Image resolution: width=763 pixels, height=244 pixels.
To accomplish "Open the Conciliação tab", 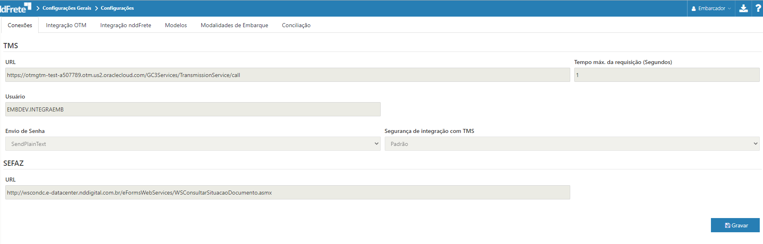I will [296, 25].
